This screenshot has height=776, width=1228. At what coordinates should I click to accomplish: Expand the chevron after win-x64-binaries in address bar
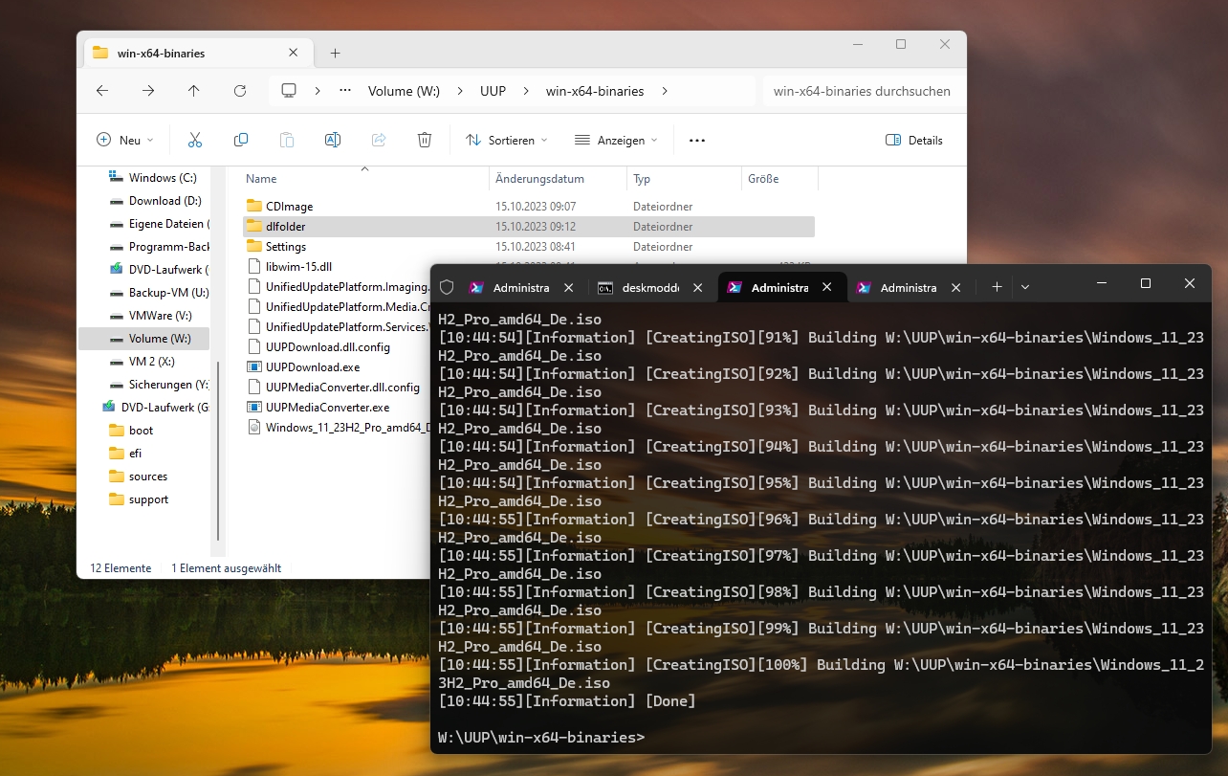(665, 91)
